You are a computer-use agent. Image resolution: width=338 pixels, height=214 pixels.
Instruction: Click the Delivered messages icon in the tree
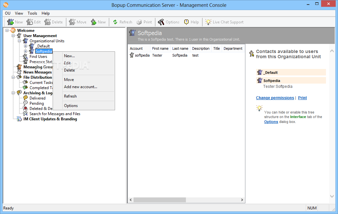[25, 98]
